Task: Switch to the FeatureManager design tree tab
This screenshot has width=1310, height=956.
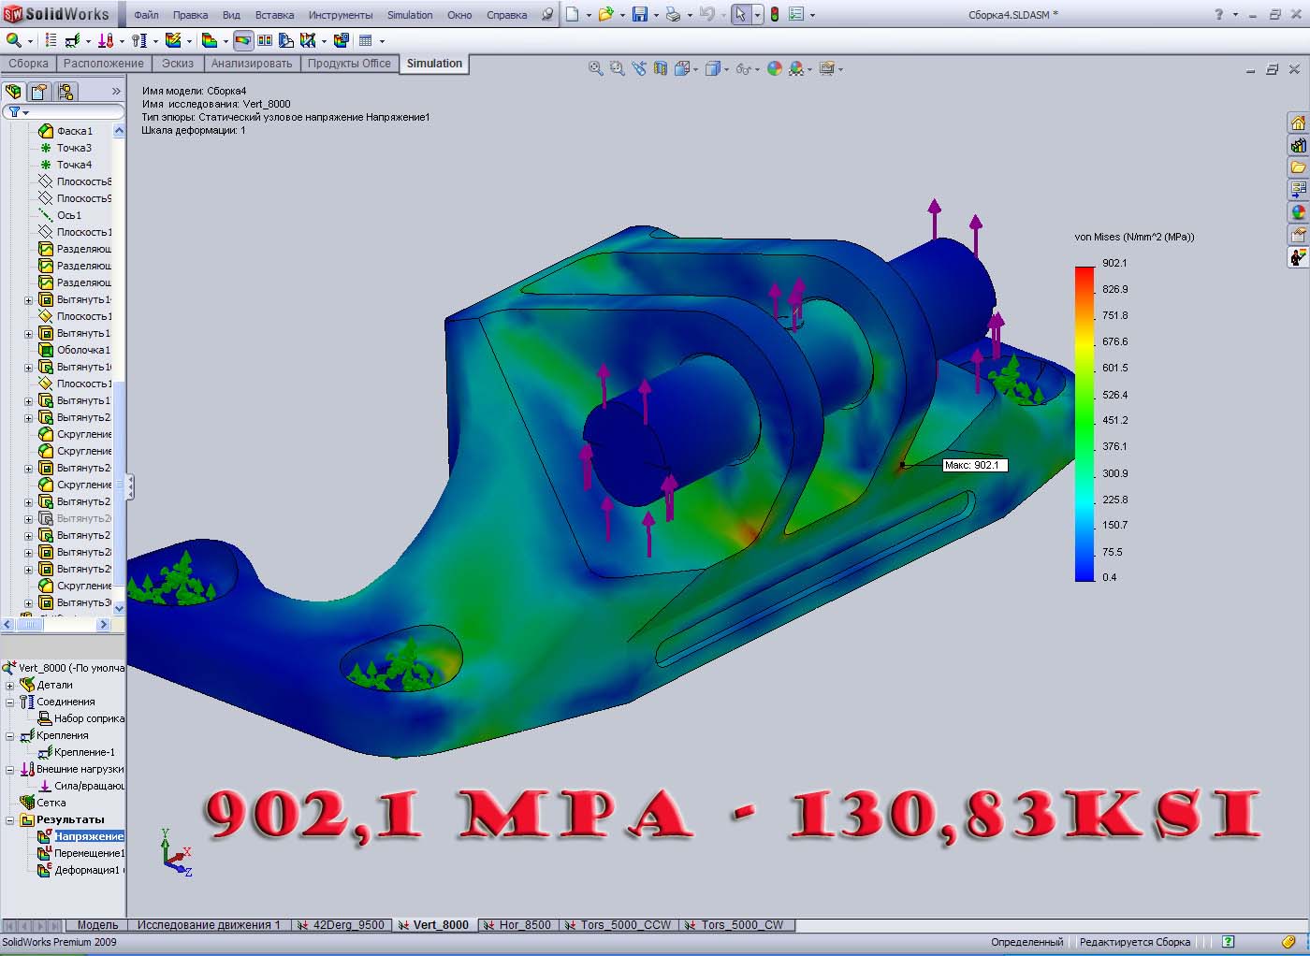Action: coord(13,92)
